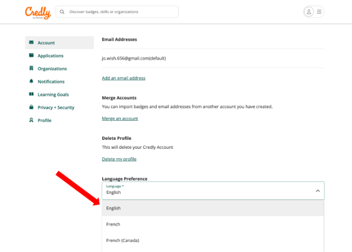Click the Profile person icon

[32, 120]
